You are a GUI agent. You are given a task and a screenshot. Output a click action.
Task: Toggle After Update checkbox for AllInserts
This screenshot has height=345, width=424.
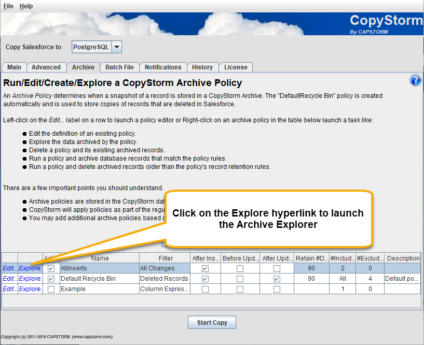tap(277, 269)
